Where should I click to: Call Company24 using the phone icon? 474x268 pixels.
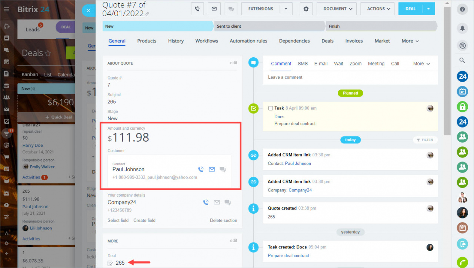pyautogui.click(x=206, y=203)
